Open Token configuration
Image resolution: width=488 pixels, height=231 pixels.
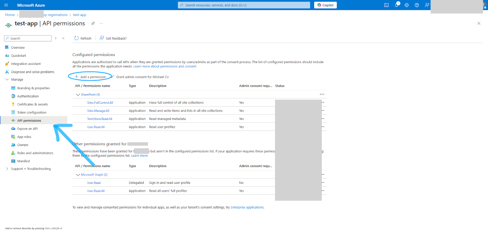[32, 113]
